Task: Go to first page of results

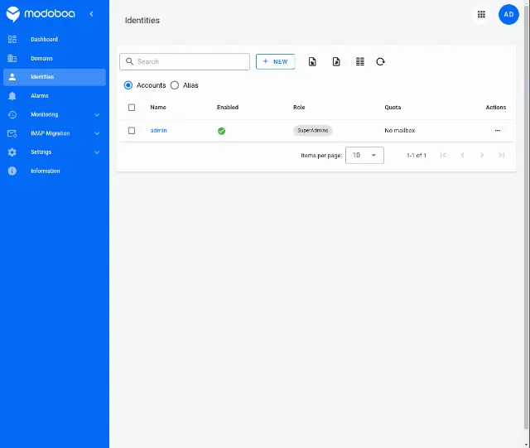Action: pos(443,155)
